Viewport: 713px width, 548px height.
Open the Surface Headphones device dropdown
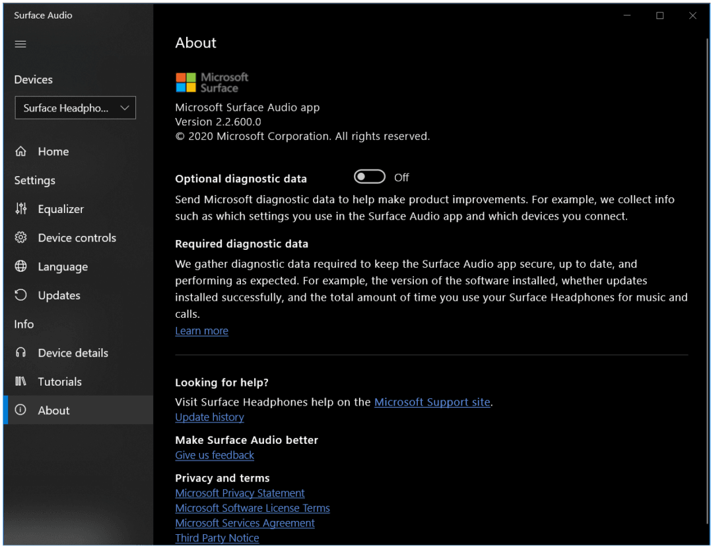point(75,107)
